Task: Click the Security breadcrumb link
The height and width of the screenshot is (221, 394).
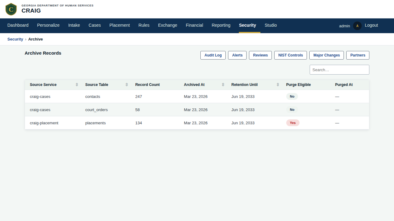Action: point(15,39)
